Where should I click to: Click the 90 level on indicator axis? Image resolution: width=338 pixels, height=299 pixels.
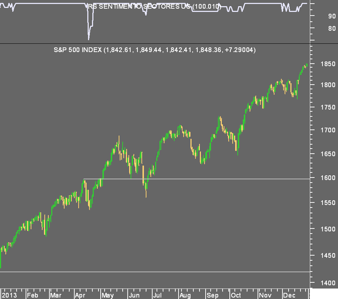[x=332, y=16]
